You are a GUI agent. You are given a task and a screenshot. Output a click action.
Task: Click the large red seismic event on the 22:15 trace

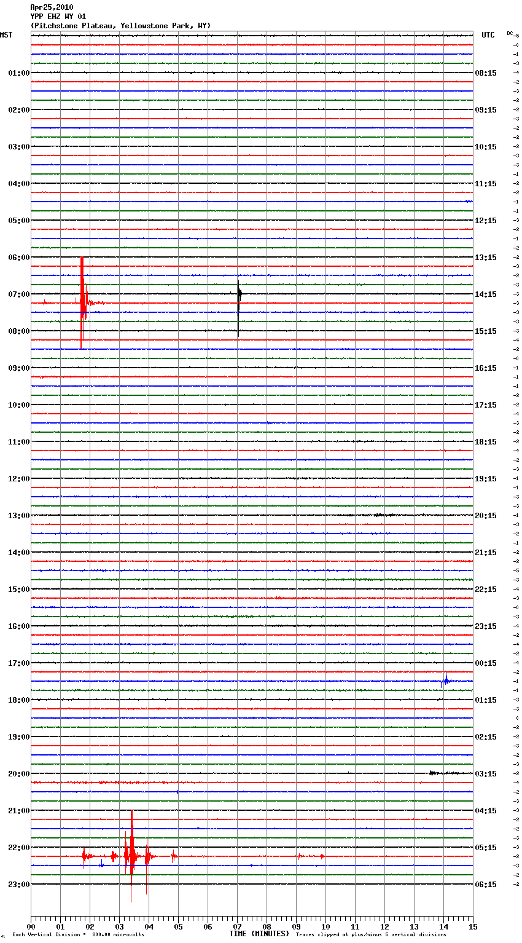click(x=131, y=856)
